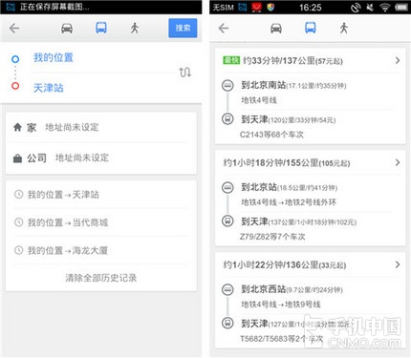411x358 pixels.
Task: Open route 约1小时18分钟/155公里
Action: pyautogui.click(x=311, y=162)
